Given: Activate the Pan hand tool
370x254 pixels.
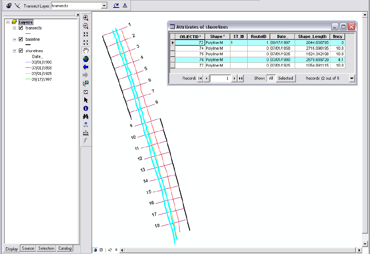Looking at the screenshot, I should (x=86, y=51).
